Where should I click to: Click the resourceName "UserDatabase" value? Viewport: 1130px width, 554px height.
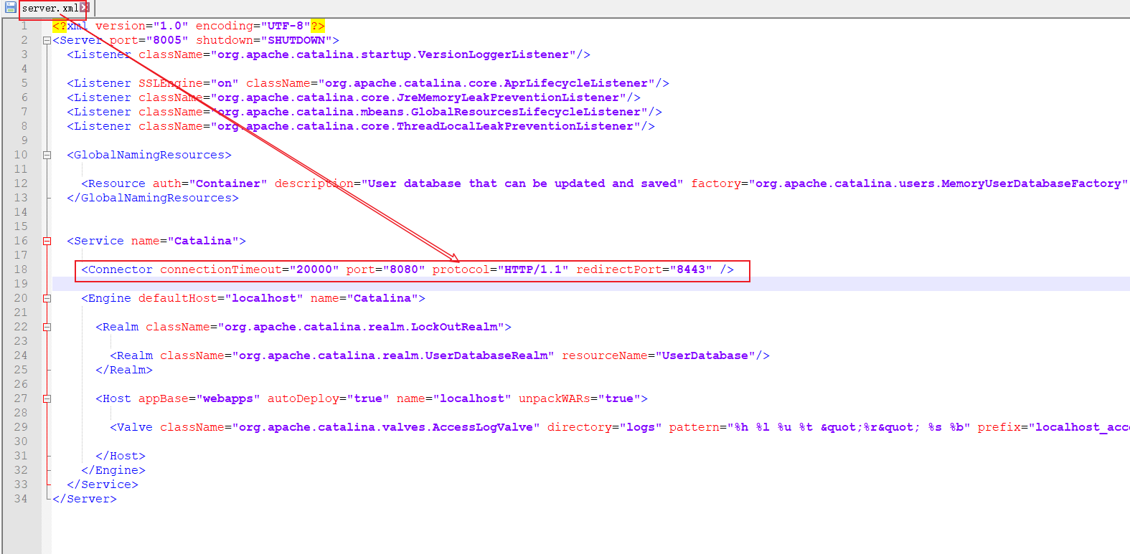pos(705,355)
